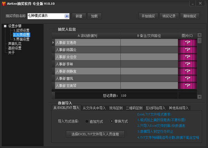
Task: Click the image cell for 人事部 陈国云
Action: (187, 50)
